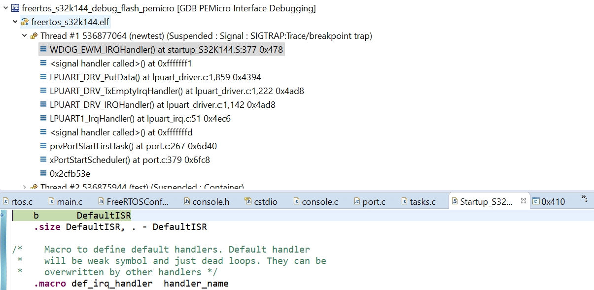The width and height of the screenshot is (594, 290).
Task: Select WDOG_EWM_IRQHandler stack frame icon
Action: pyautogui.click(x=43, y=50)
